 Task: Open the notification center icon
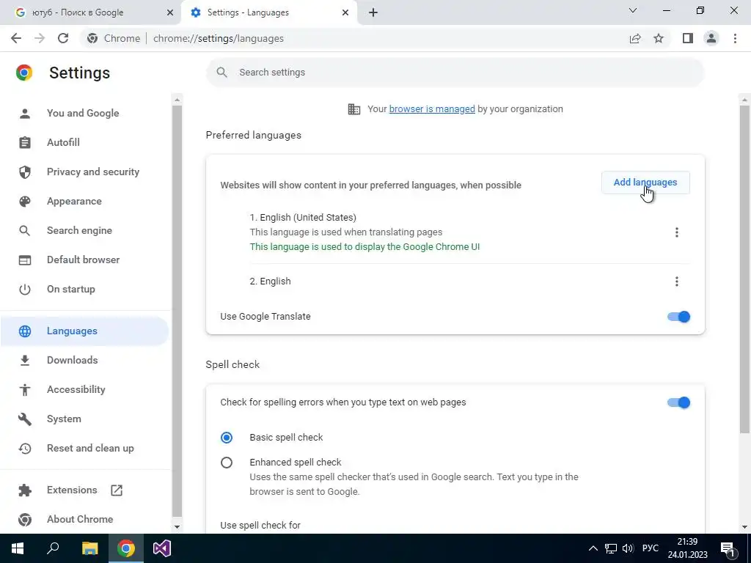pos(728,548)
